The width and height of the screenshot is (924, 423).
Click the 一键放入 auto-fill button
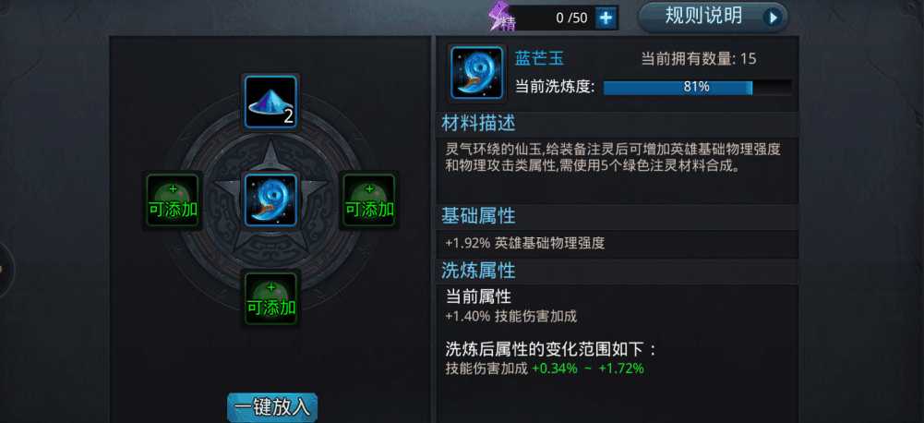point(271,407)
